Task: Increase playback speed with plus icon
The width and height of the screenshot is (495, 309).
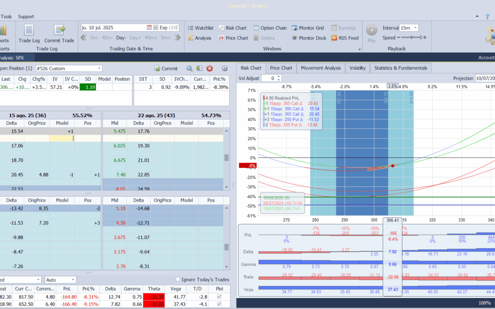Action: [425, 38]
